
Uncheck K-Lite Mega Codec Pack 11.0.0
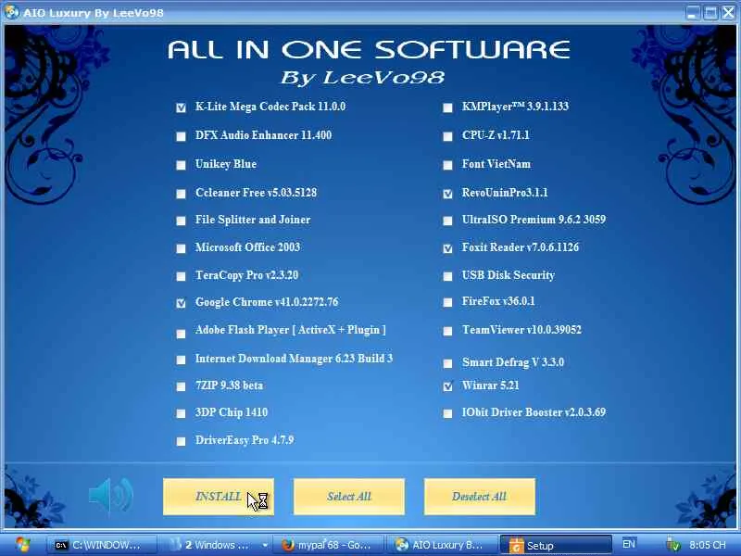click(x=181, y=107)
